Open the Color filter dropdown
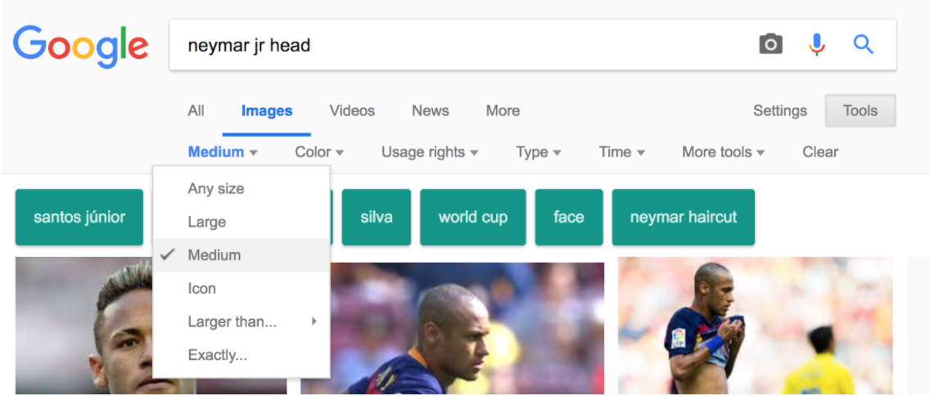 (319, 152)
